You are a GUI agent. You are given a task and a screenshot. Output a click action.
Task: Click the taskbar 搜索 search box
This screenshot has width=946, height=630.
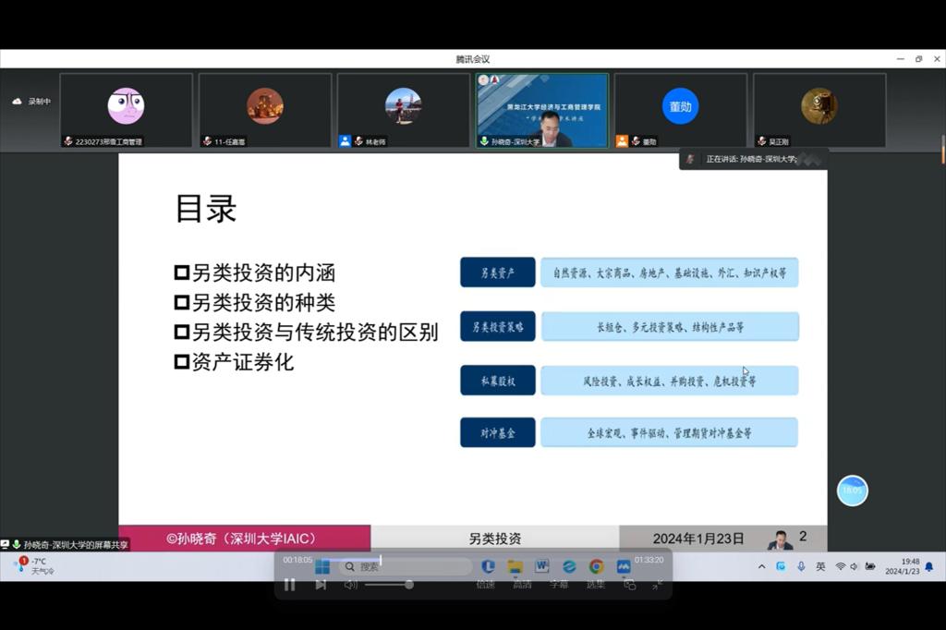[405, 566]
